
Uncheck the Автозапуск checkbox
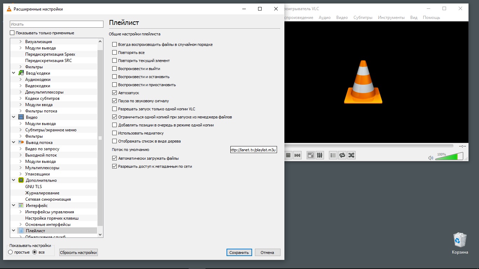114,93
